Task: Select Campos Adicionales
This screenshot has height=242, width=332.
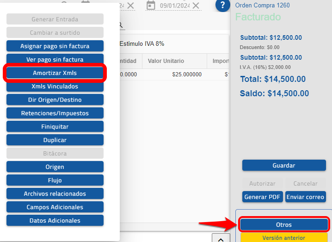Action: [x=55, y=207]
